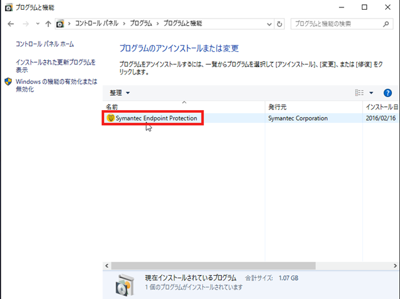Click the installed programs details icon
The width and height of the screenshot is (400, 299).
tap(124, 285)
